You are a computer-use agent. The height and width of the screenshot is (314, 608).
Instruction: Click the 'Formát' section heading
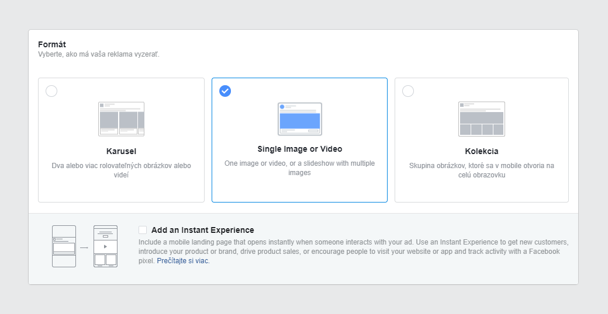pos(52,44)
